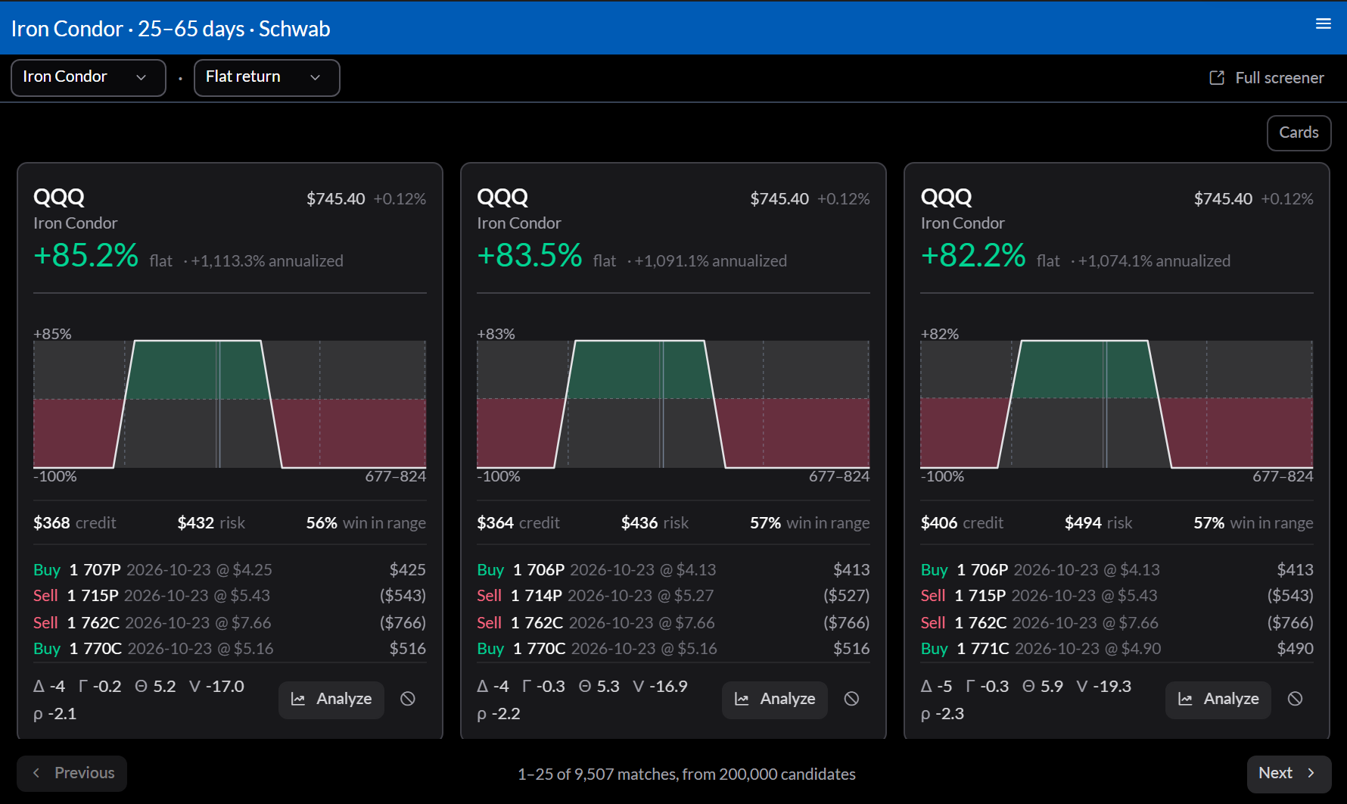Screen dimensions: 1347x804
Task: Go to the Next page
Action: point(1289,774)
